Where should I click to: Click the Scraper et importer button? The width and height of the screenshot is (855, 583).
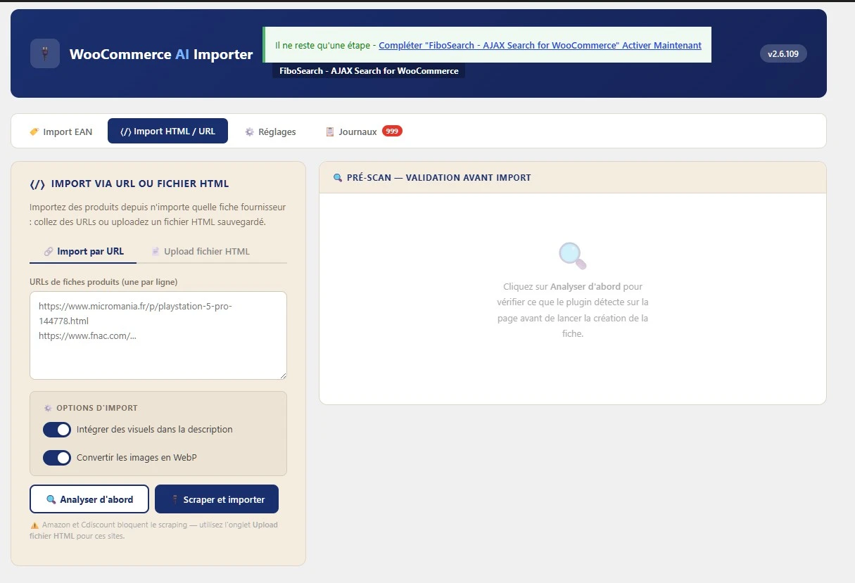(217, 499)
